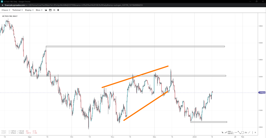Save chart with floppy disk icon
266x138 pixels.
pos(50,10)
